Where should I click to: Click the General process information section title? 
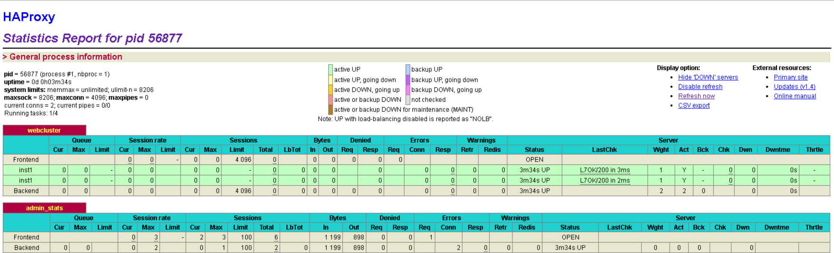click(x=63, y=57)
